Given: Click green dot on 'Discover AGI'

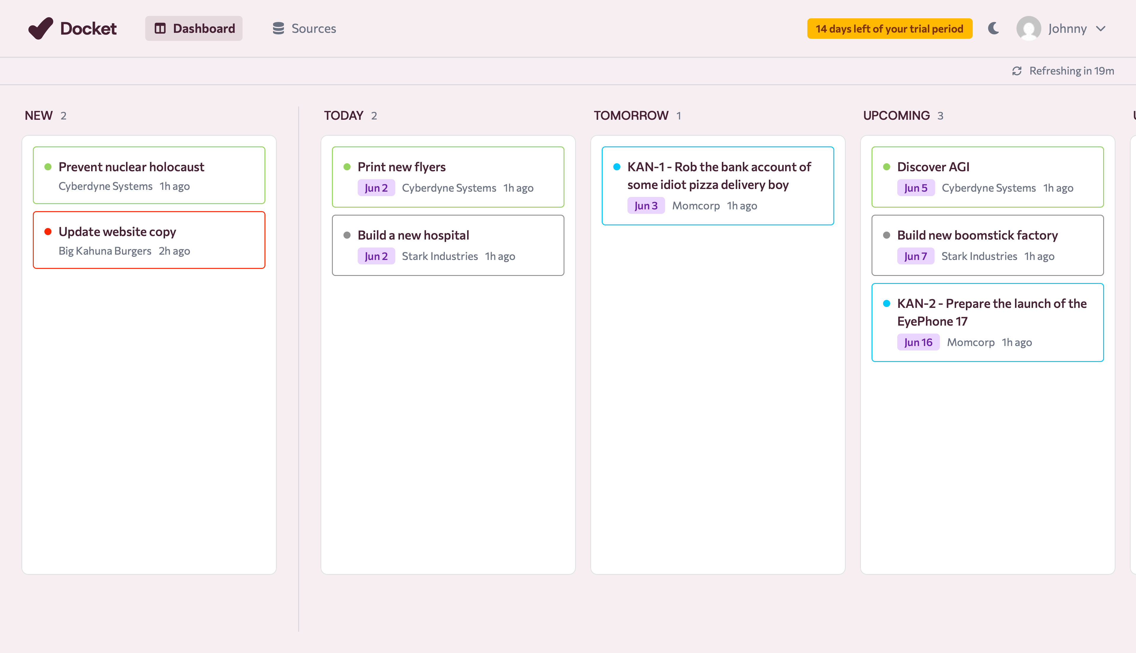Looking at the screenshot, I should (887, 167).
